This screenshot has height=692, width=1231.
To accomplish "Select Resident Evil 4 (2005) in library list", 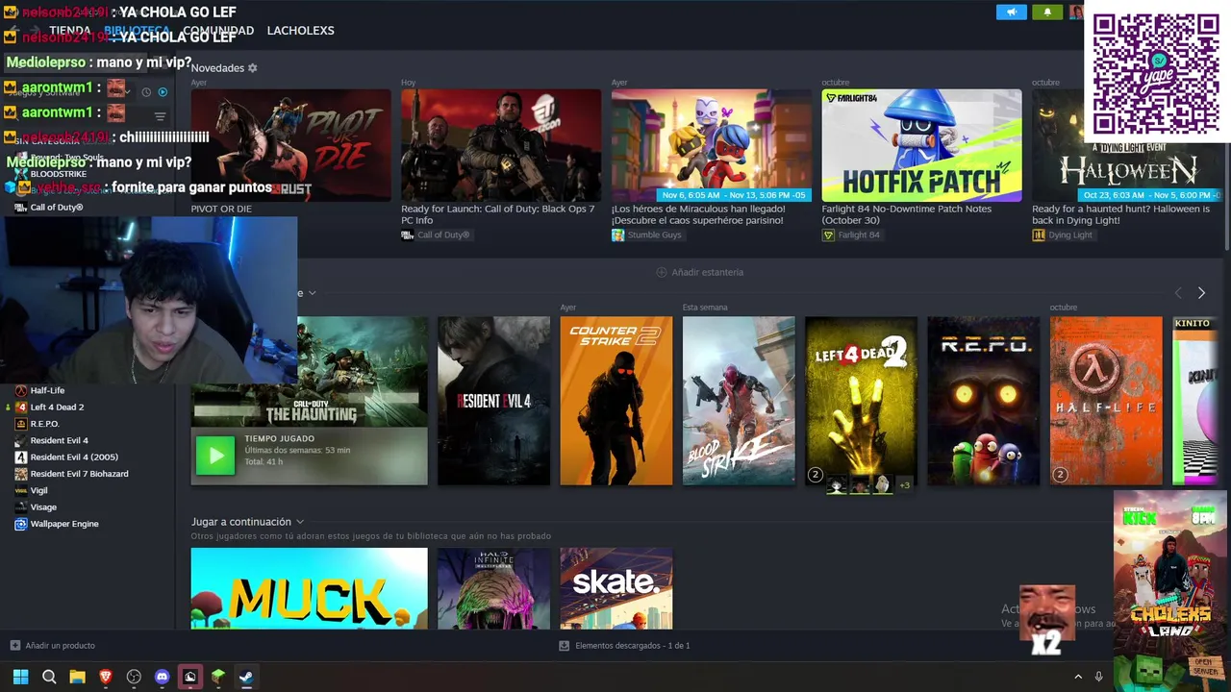I will (74, 457).
